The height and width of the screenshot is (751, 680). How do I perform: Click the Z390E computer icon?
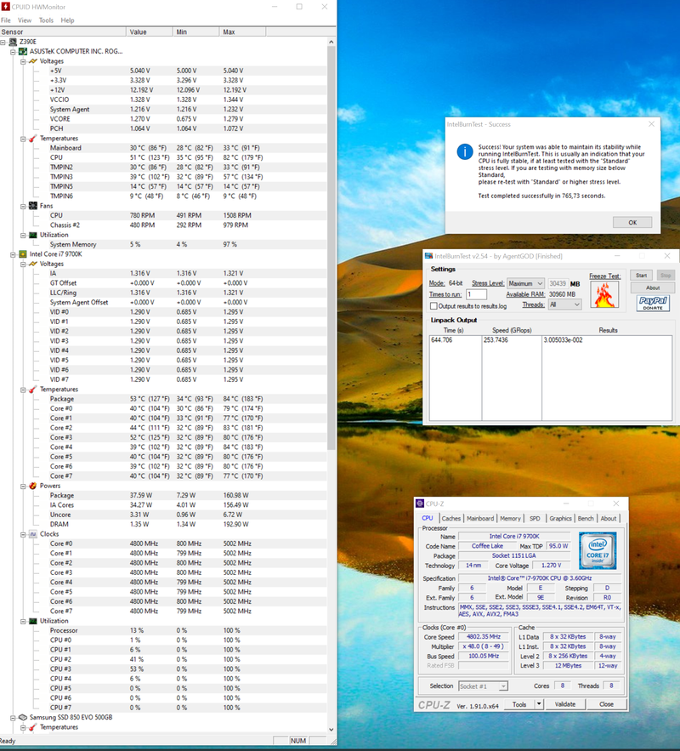tap(13, 42)
